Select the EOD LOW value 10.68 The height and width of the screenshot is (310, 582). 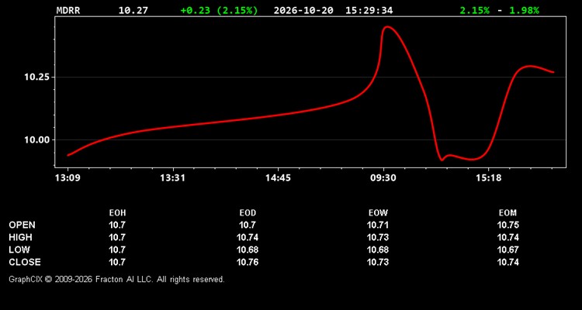pyautogui.click(x=248, y=250)
